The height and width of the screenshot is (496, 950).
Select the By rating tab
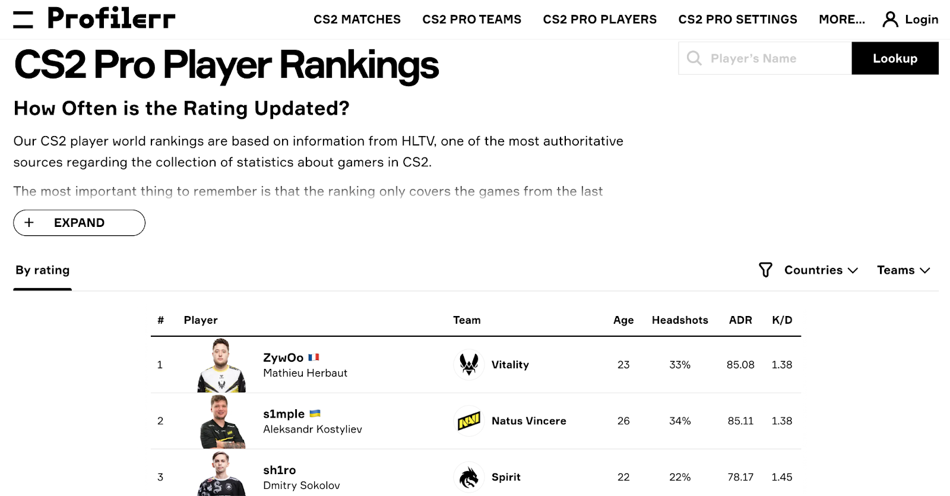(x=42, y=270)
